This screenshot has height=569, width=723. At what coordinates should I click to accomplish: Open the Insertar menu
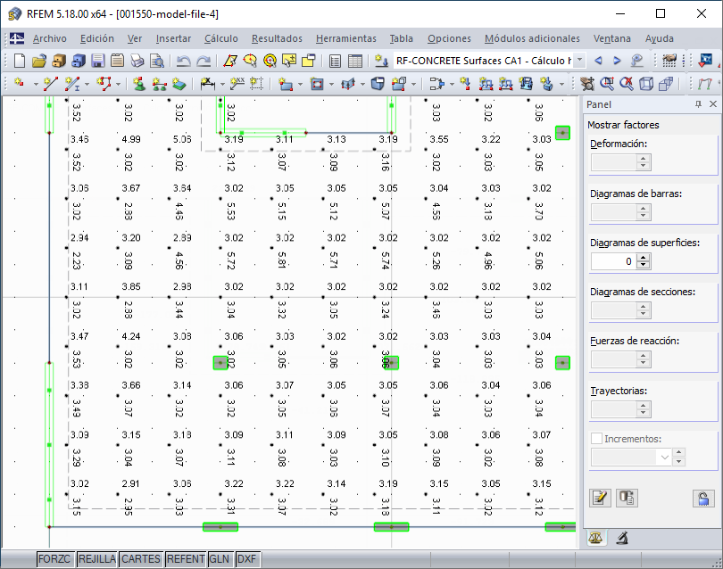(x=173, y=38)
